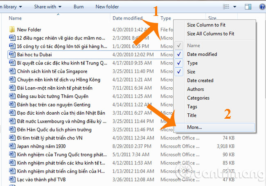The width and height of the screenshot is (266, 186).
Task: Select Word icon for Chính sách kinh tế của Singapore
Action: (x=12, y=71)
